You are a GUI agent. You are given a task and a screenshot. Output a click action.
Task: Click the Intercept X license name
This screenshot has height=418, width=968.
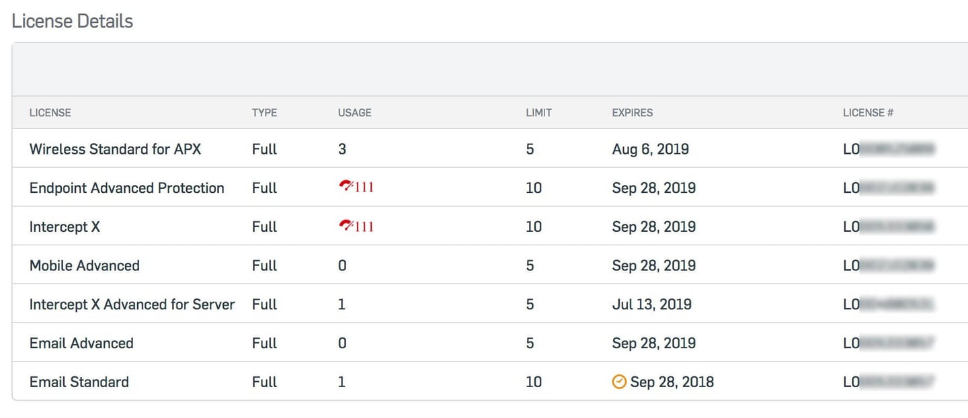click(65, 226)
